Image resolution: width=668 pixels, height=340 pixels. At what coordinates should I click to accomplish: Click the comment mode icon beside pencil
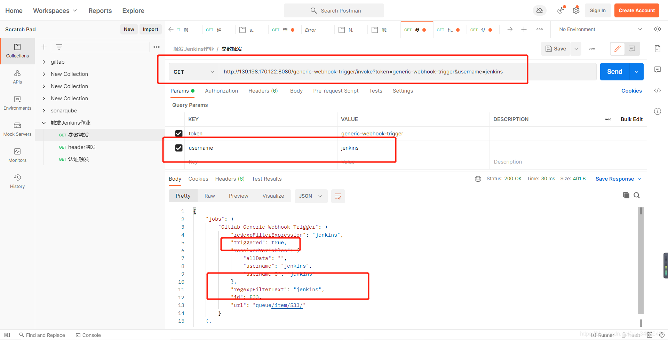[632, 49]
